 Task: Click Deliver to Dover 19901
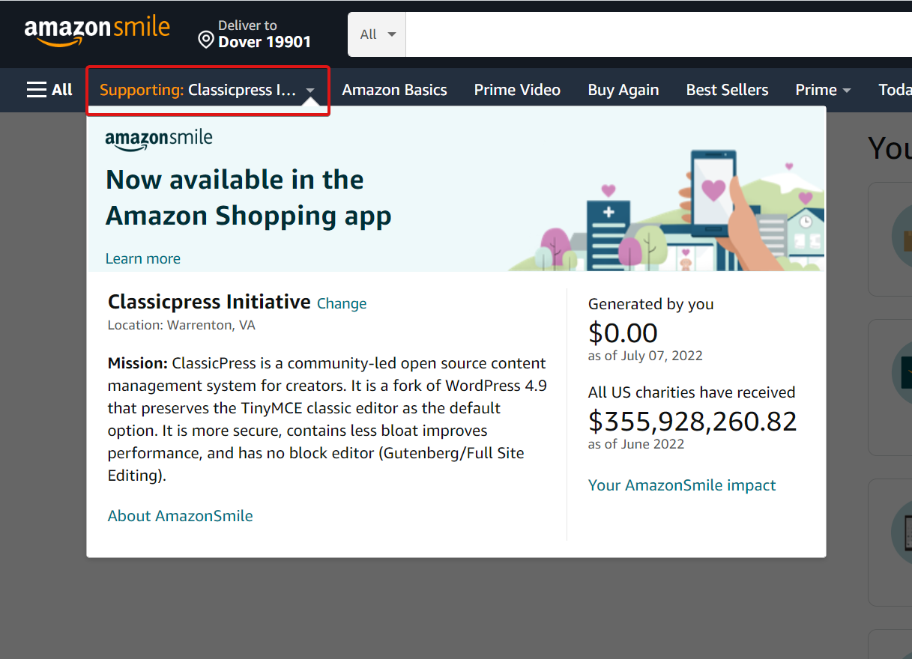pyautogui.click(x=255, y=34)
